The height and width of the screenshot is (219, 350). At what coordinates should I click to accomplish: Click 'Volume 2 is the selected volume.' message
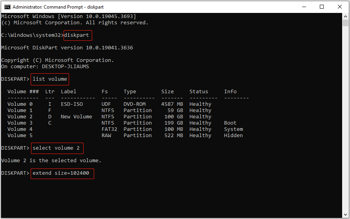51,161
